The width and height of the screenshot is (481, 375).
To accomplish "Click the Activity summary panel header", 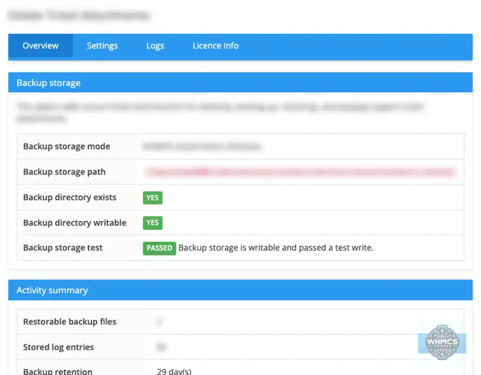I will [240, 290].
